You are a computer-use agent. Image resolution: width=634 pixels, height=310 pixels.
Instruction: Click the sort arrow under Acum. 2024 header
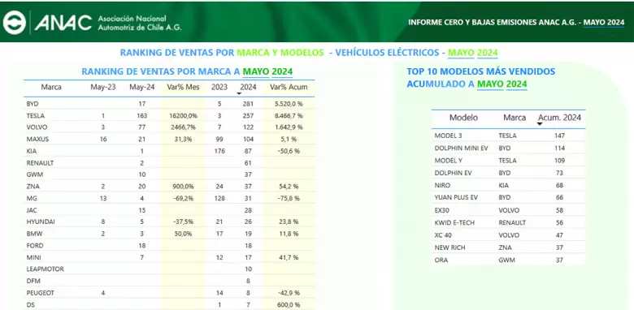coord(540,124)
